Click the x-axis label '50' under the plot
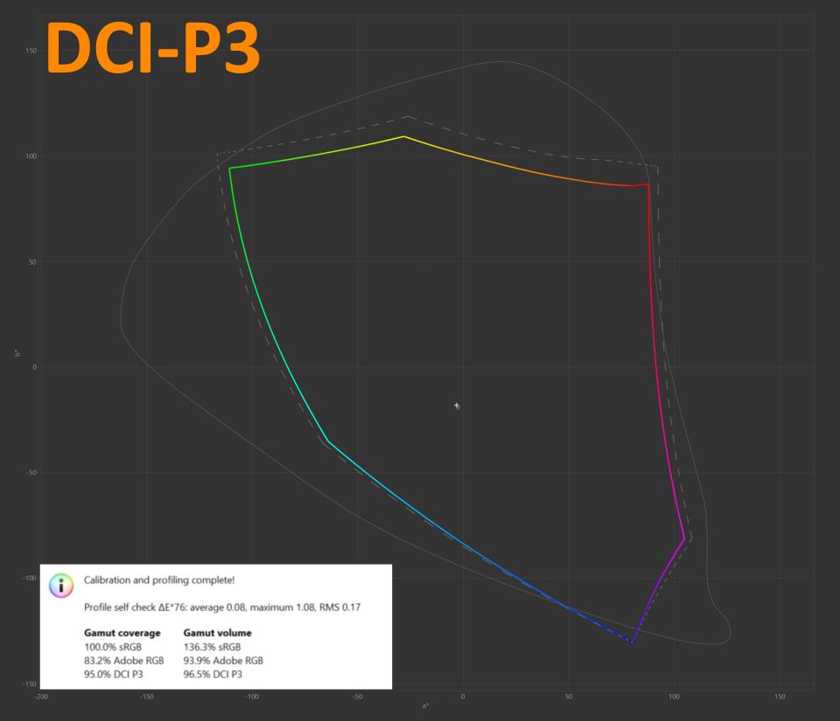The width and height of the screenshot is (840, 721). point(569,697)
